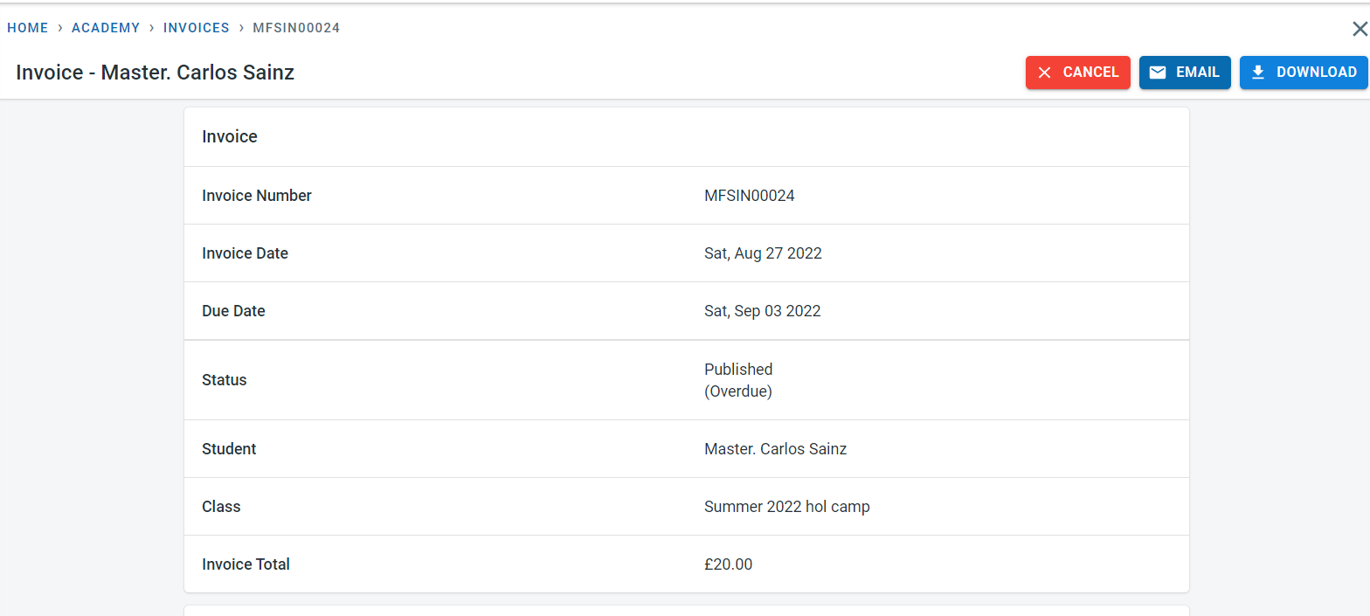This screenshot has width=1370, height=616.
Task: Click the invoice total £20.00
Action: pos(728,564)
